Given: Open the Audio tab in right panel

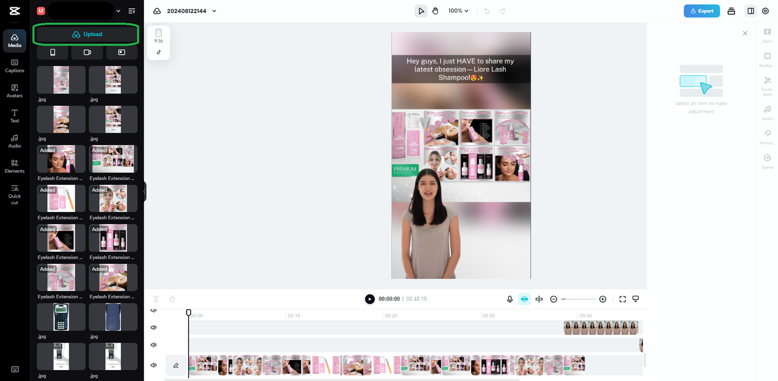Looking at the screenshot, I should pos(767,112).
